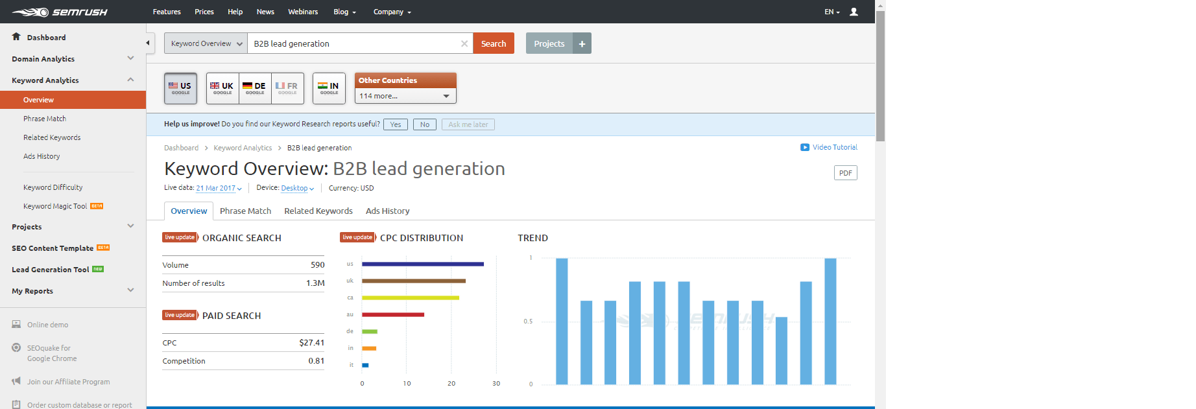1196x409 pixels.
Task: Open Phrase Match in sidebar
Action: tap(45, 119)
